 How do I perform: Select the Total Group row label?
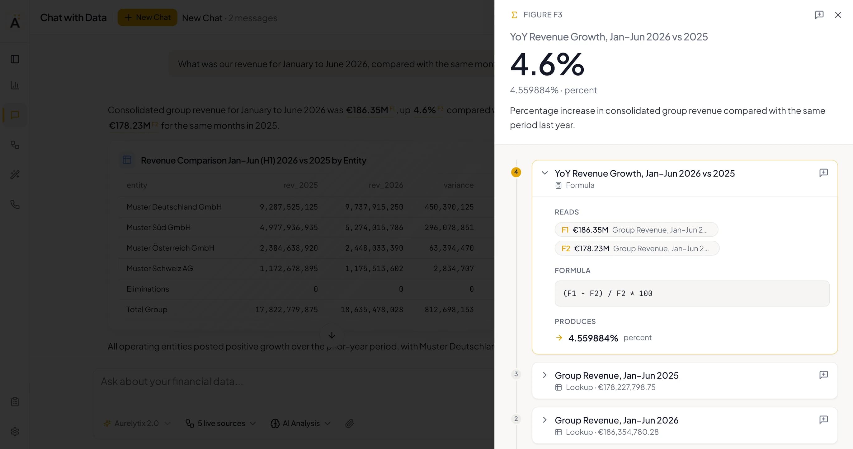point(147,309)
